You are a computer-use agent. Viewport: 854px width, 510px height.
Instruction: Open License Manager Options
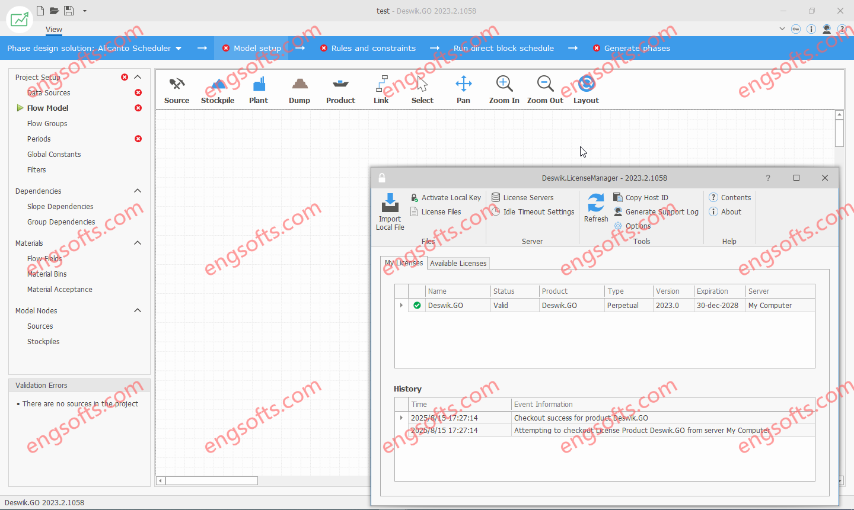632,226
